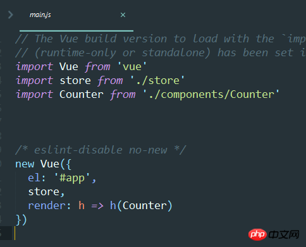
Task: Place cursor on './store' string
Action: click(157, 80)
